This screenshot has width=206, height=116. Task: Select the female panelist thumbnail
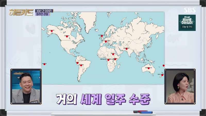pyautogui.click(x=180, y=87)
